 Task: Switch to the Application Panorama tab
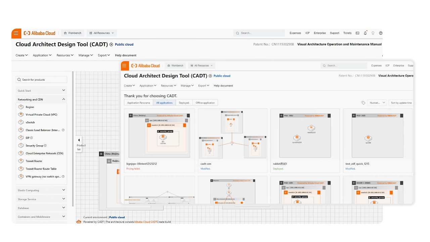[x=138, y=103]
